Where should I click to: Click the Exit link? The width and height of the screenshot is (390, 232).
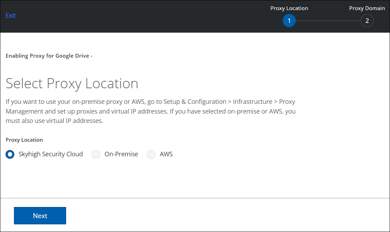(11, 16)
